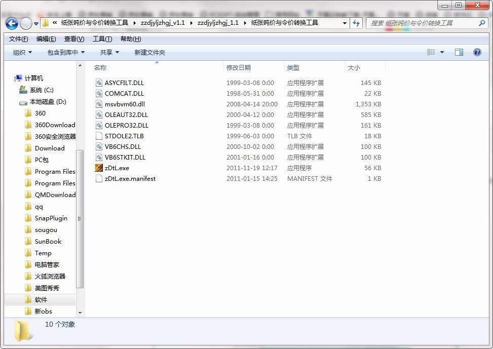The height and width of the screenshot is (349, 493).
Task: Expand the view options dropdown arrow
Action: (442, 52)
